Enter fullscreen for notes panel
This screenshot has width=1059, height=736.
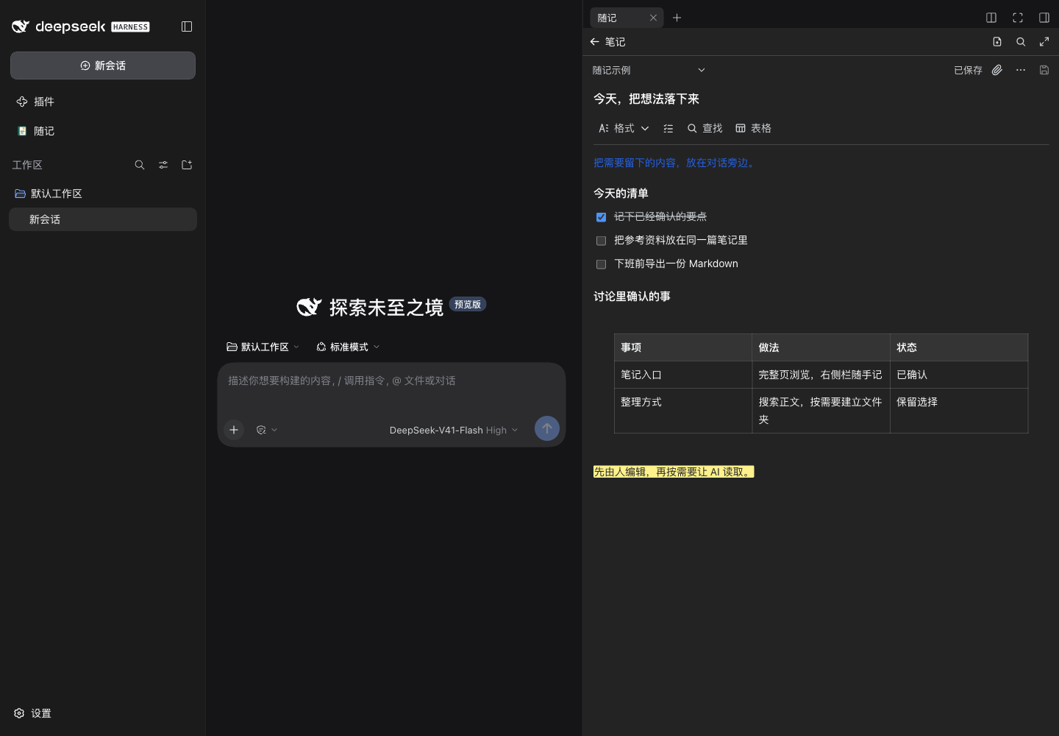click(x=1018, y=18)
